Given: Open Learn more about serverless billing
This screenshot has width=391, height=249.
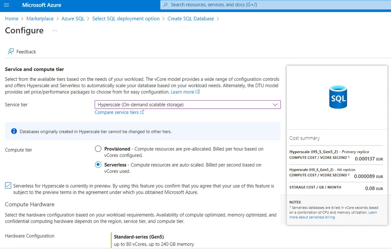Looking at the screenshot, I should (312, 217).
